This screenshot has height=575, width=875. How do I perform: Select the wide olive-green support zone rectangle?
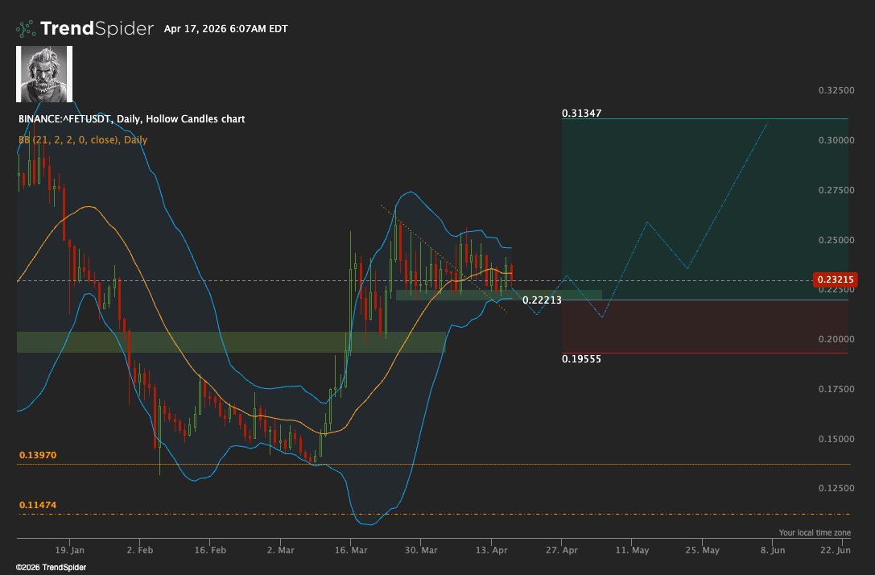point(230,341)
